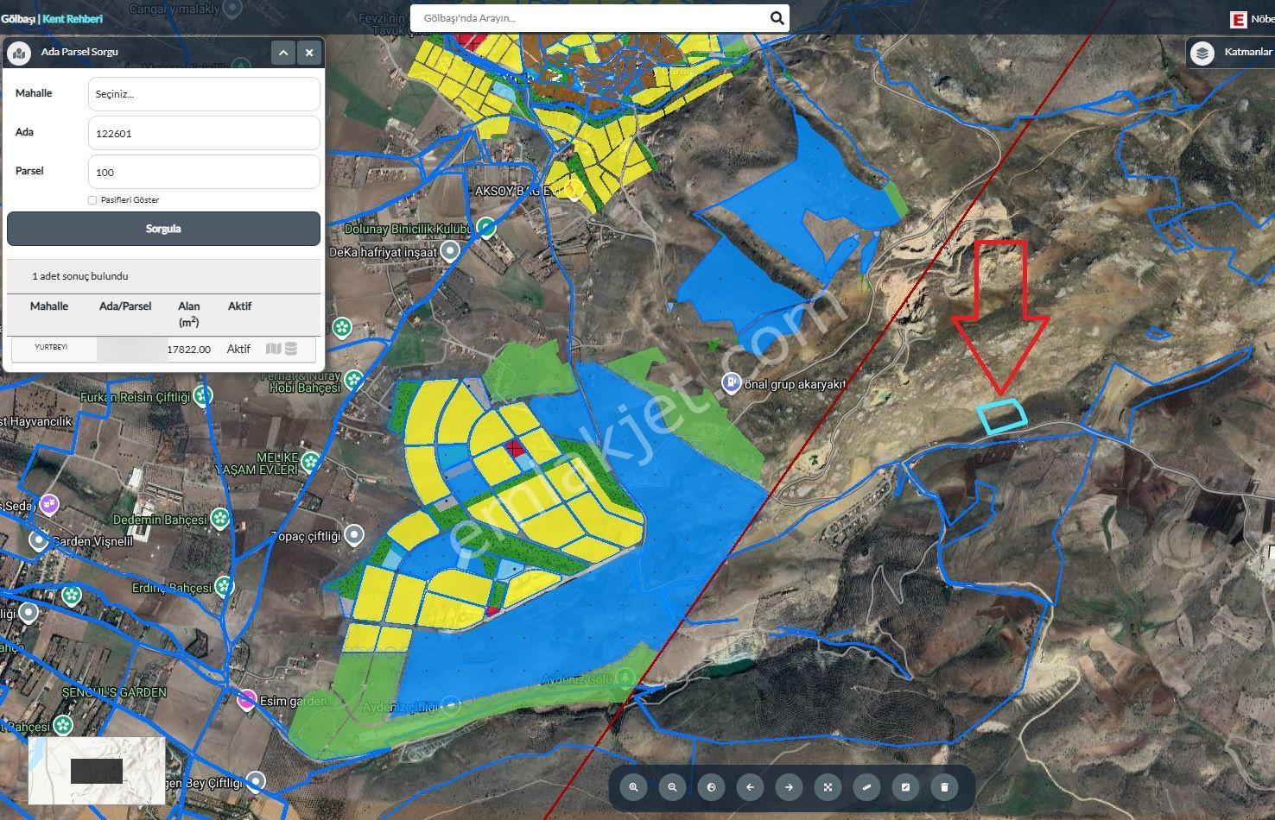Go back to the previous map view
This screenshot has height=820, width=1275.
(750, 786)
